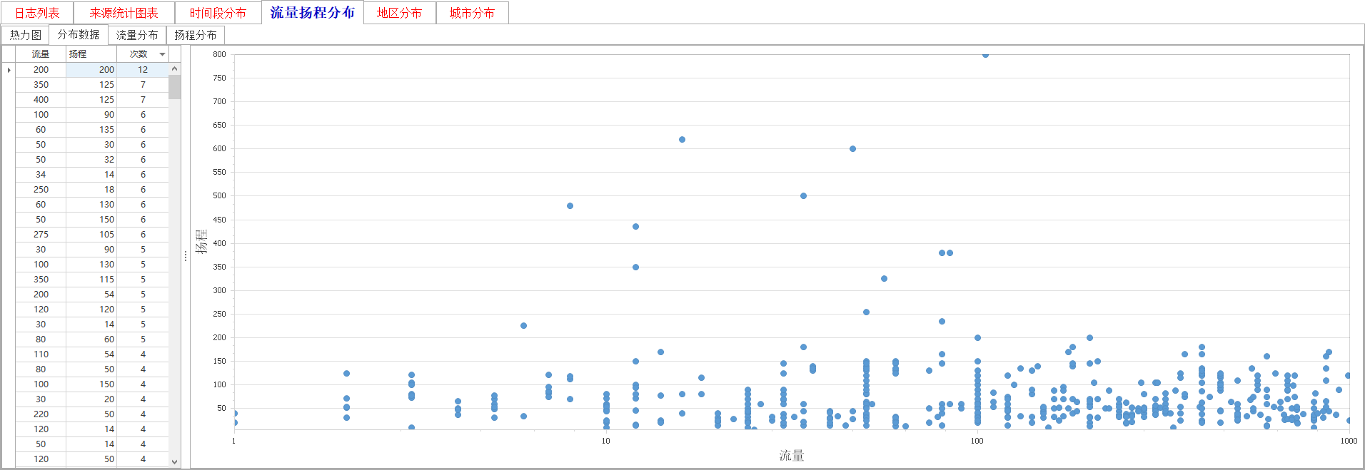Toggle the sort arrow in 次数 header
The width and height of the screenshot is (1365, 470).
coord(162,54)
